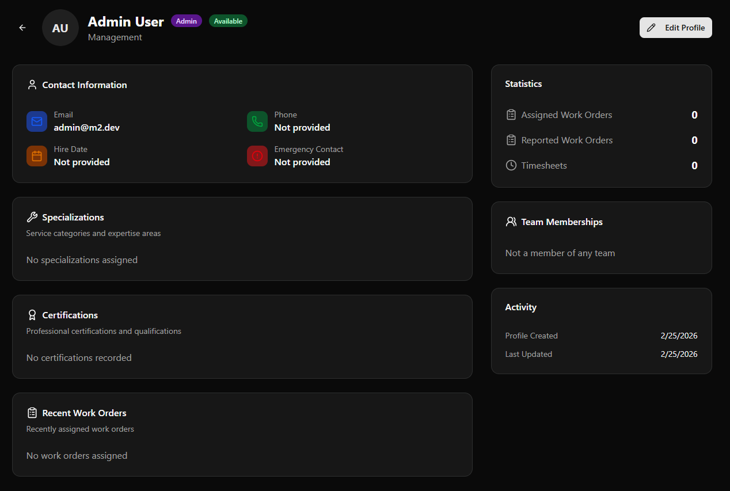Click the Contact Information heading

(85, 85)
